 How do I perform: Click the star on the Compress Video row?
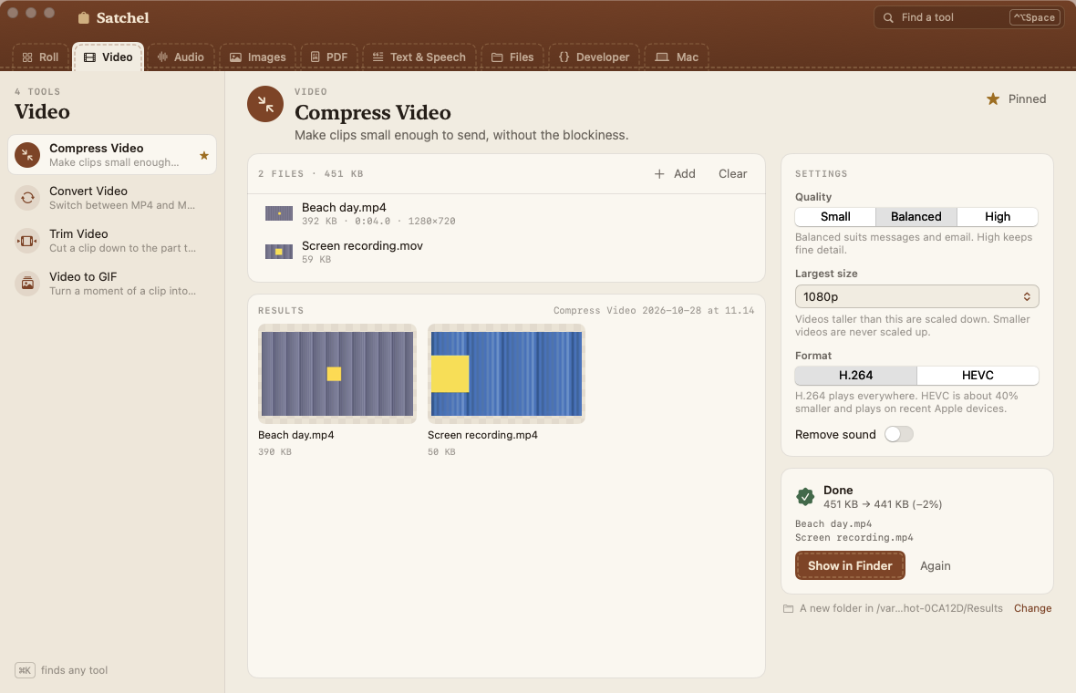point(204,155)
